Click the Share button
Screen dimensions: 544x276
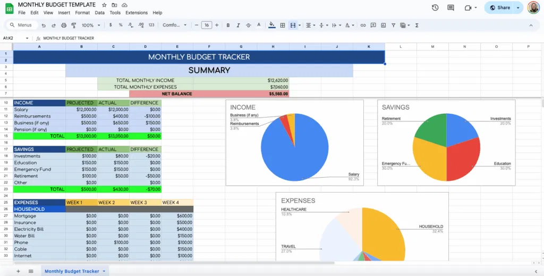tap(499, 7)
